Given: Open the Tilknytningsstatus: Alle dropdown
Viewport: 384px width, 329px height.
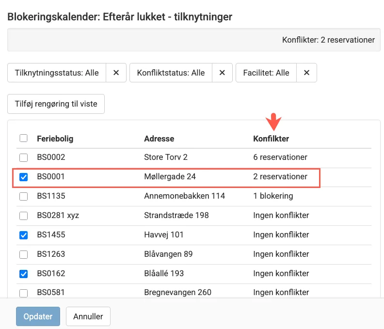Looking at the screenshot, I should click(57, 73).
